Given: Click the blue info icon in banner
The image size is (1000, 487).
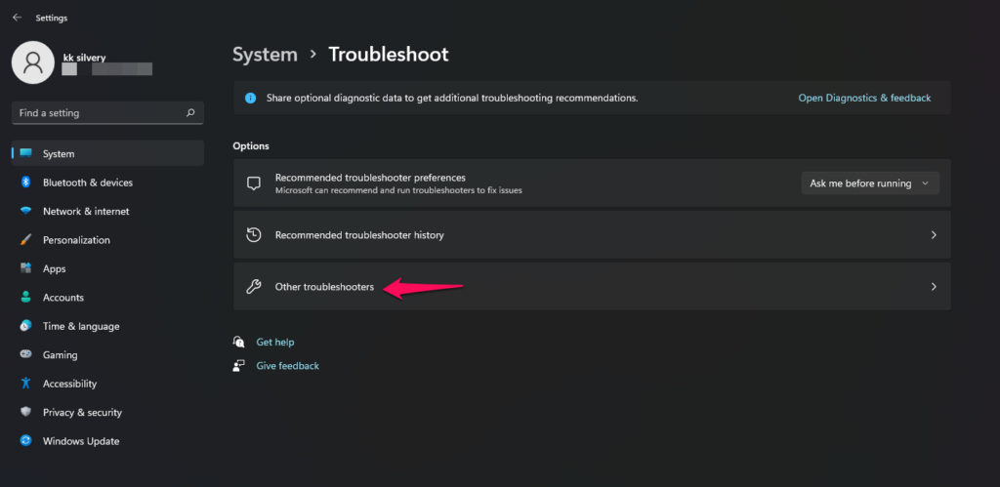Looking at the screenshot, I should (x=251, y=99).
